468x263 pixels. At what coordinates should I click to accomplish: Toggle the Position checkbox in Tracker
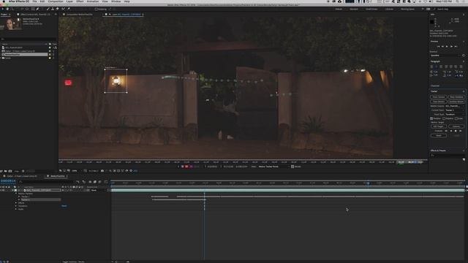pos(431,118)
